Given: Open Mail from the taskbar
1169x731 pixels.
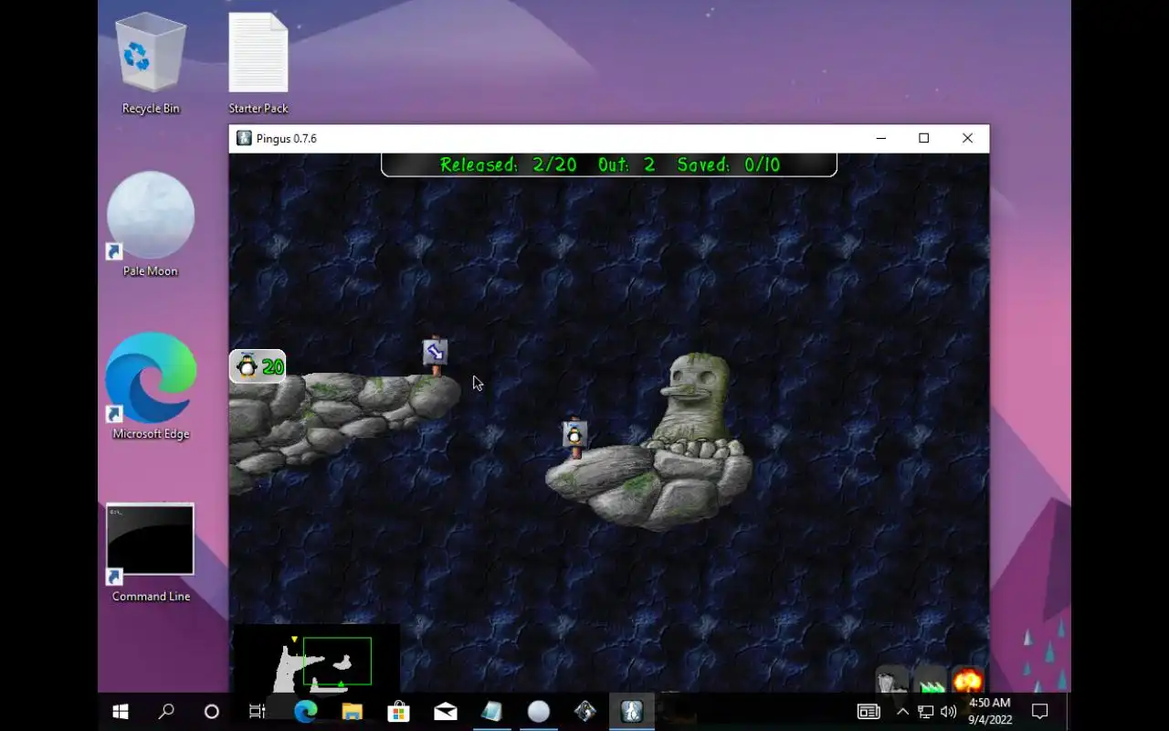Looking at the screenshot, I should 446,712.
